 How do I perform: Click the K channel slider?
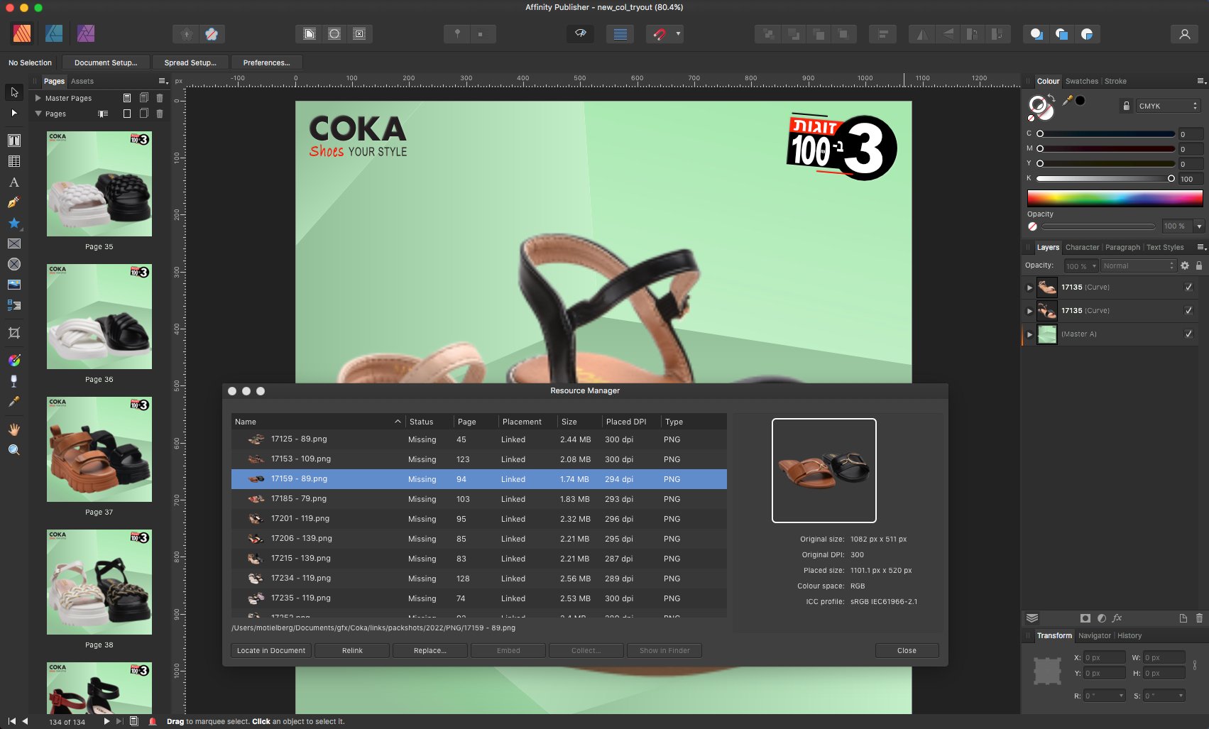point(1104,179)
